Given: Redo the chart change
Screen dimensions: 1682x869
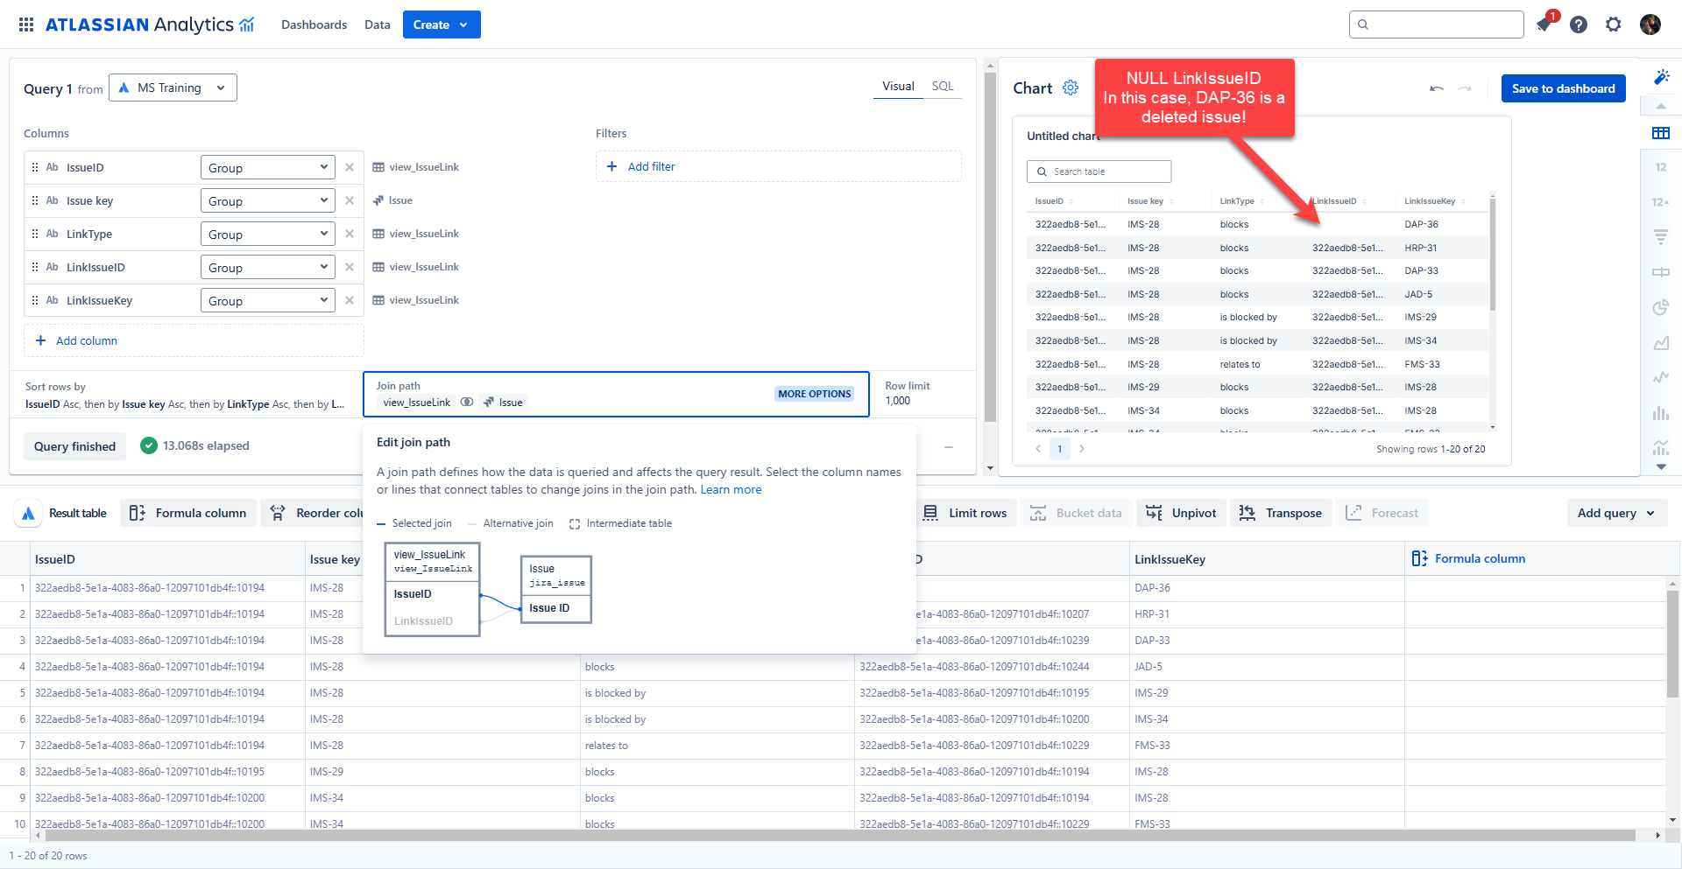Looking at the screenshot, I should [x=1465, y=88].
